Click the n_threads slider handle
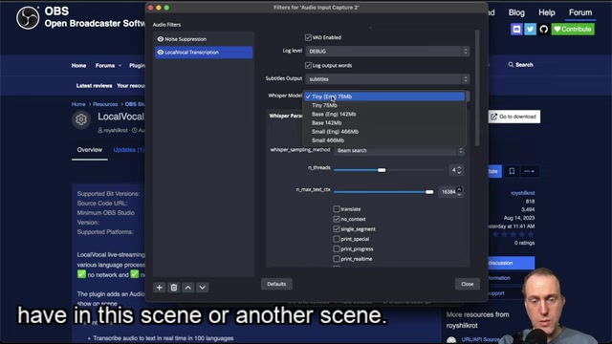The image size is (612, 344). coord(382,170)
